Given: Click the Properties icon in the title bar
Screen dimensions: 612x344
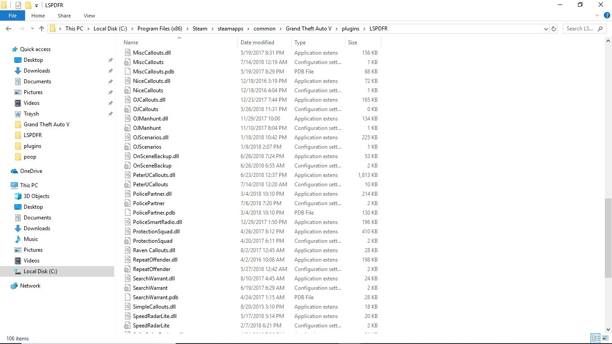Looking at the screenshot, I should pos(18,5).
